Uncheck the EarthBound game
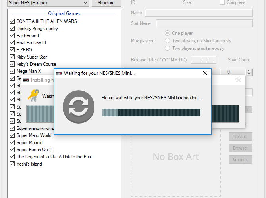The image size is (266, 198). coord(12,35)
